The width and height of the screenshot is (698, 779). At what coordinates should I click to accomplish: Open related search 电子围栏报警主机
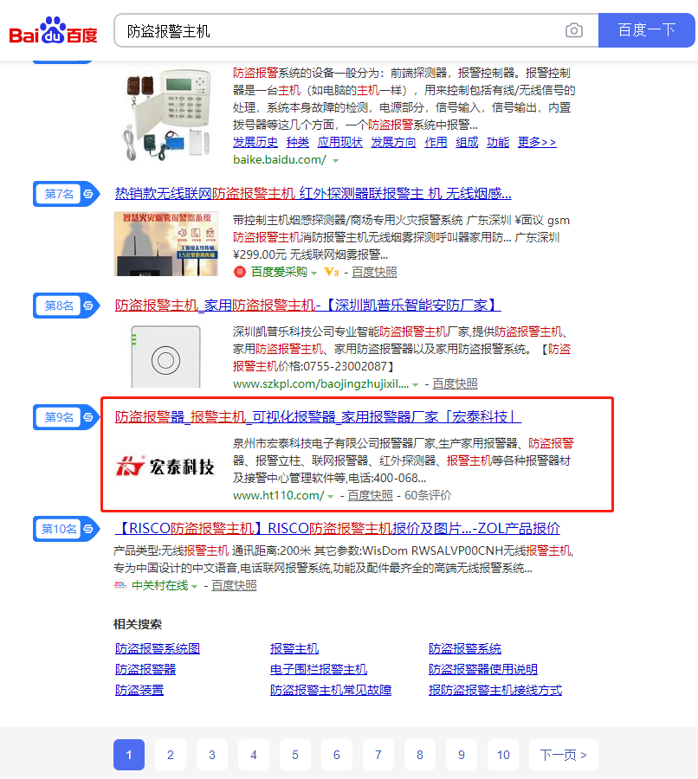click(x=319, y=669)
